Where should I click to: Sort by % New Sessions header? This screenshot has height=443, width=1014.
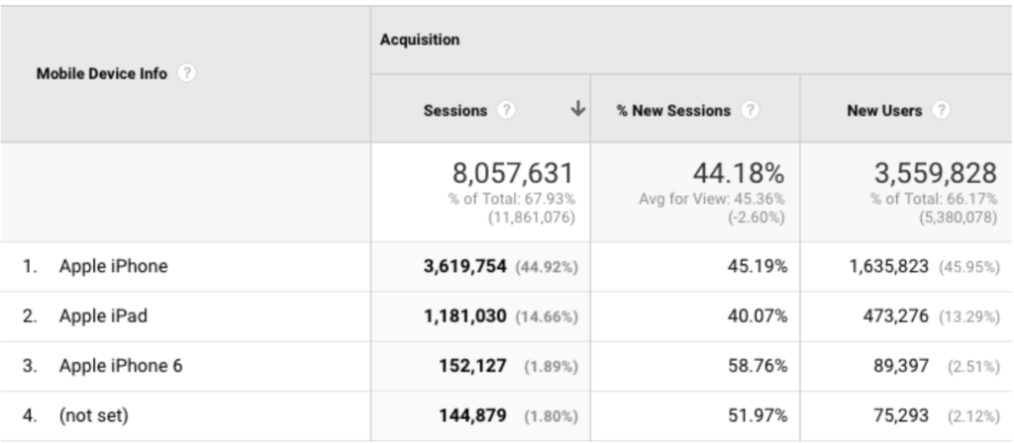click(x=674, y=111)
